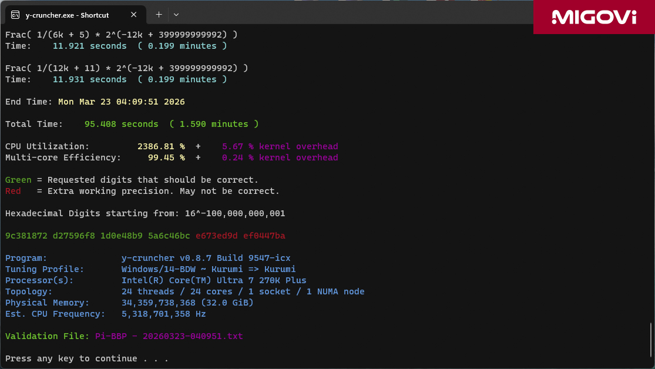Image resolution: width=655 pixels, height=369 pixels.
Task: Close the y-cruncher.exe - Shortcut tab
Action: (134, 15)
